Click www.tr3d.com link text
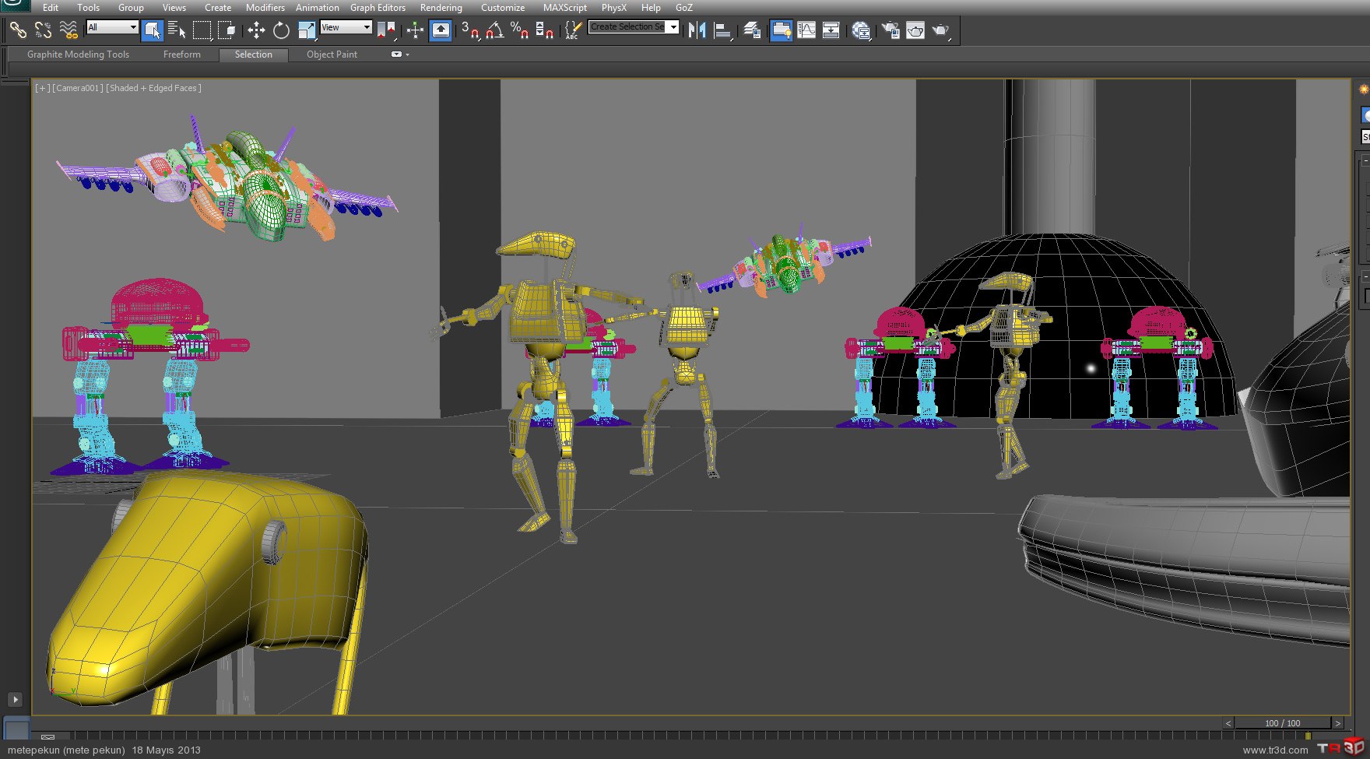1370x759 pixels. 1275,750
